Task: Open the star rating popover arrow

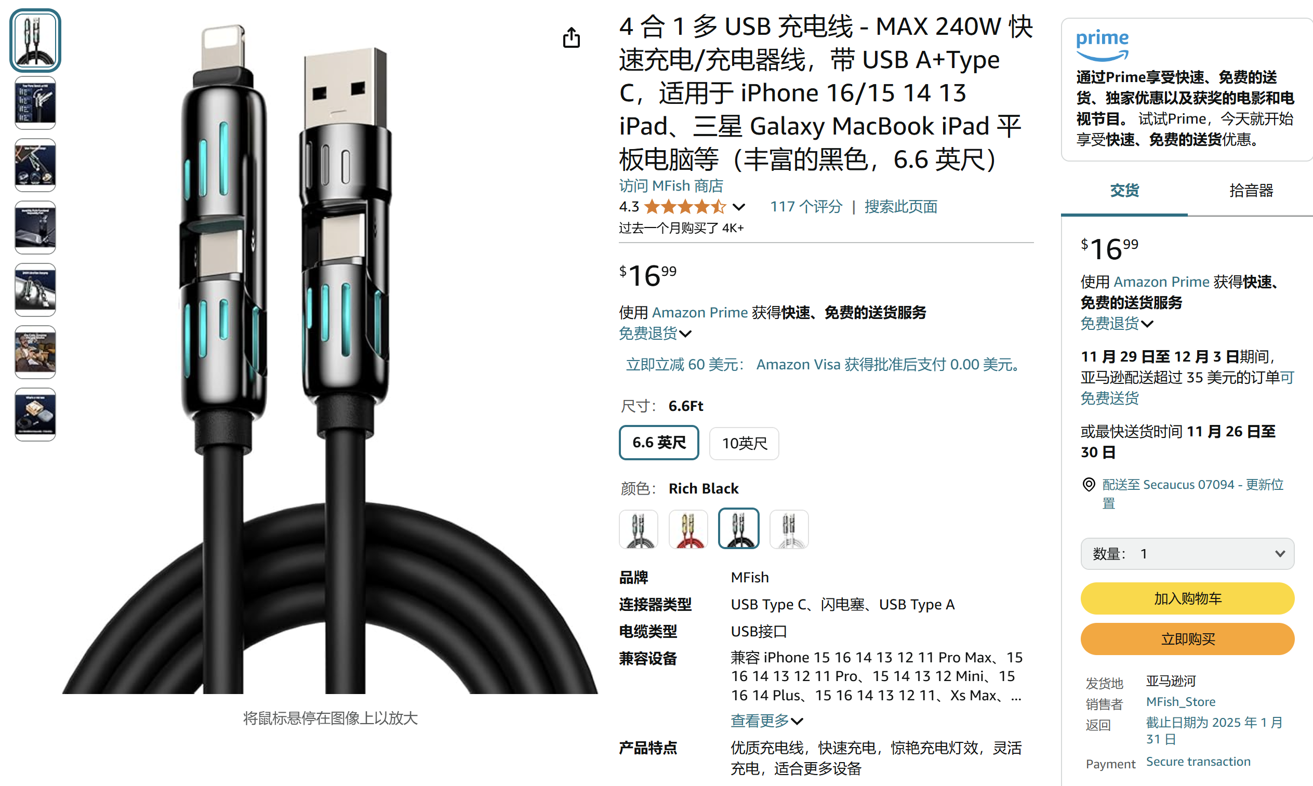Action: coord(739,207)
